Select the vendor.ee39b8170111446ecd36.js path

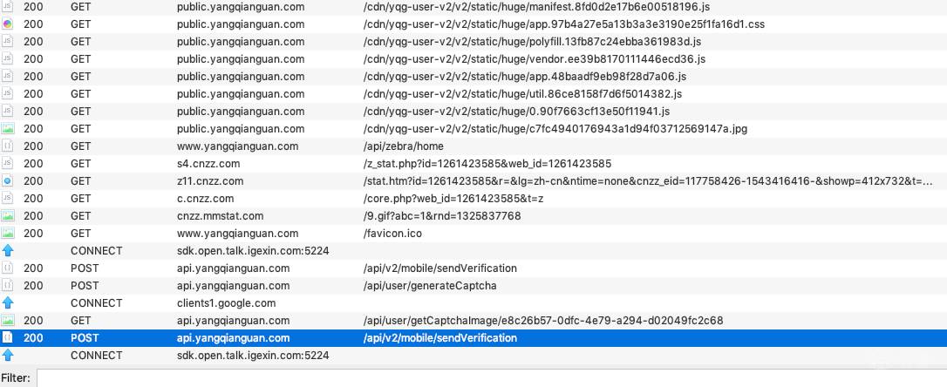(534, 59)
